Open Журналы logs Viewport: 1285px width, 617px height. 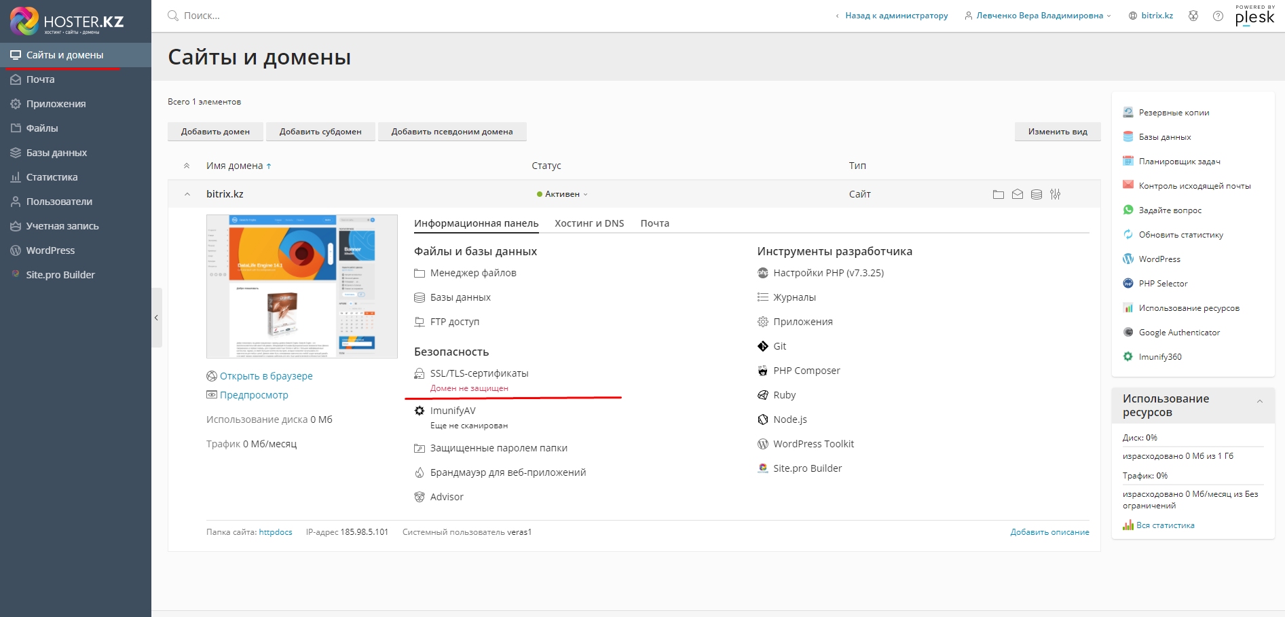click(x=794, y=297)
